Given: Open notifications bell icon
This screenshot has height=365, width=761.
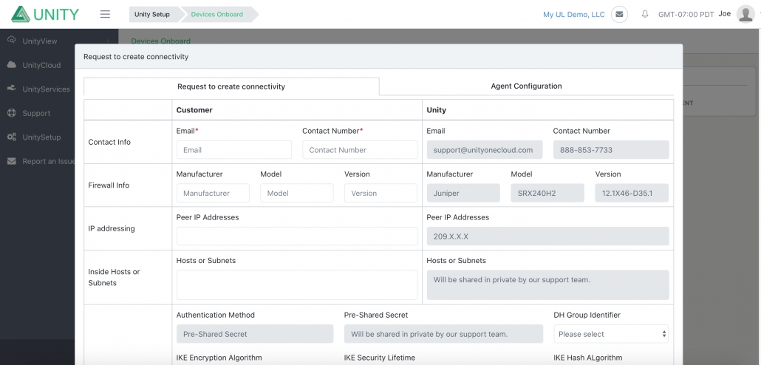Looking at the screenshot, I should [x=645, y=14].
